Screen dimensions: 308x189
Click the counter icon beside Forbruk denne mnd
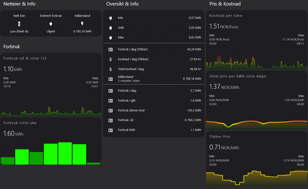coord(111,110)
